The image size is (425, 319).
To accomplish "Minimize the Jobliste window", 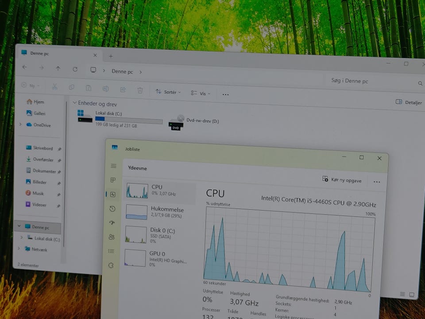I will [x=344, y=156].
